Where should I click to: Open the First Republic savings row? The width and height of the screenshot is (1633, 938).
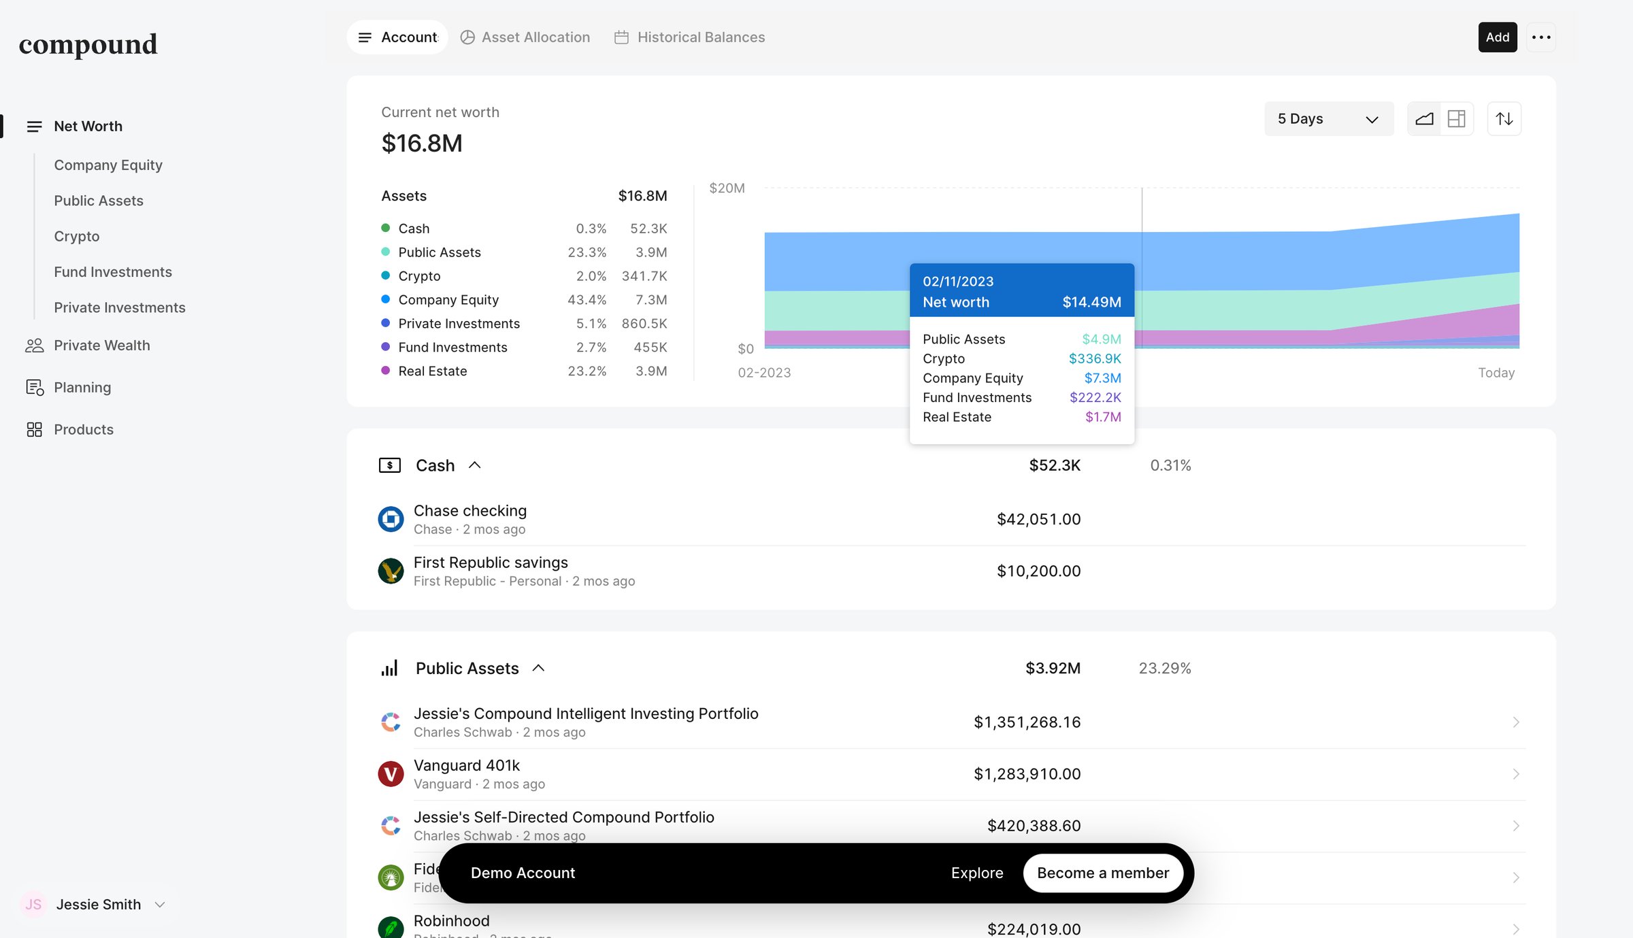coord(951,571)
